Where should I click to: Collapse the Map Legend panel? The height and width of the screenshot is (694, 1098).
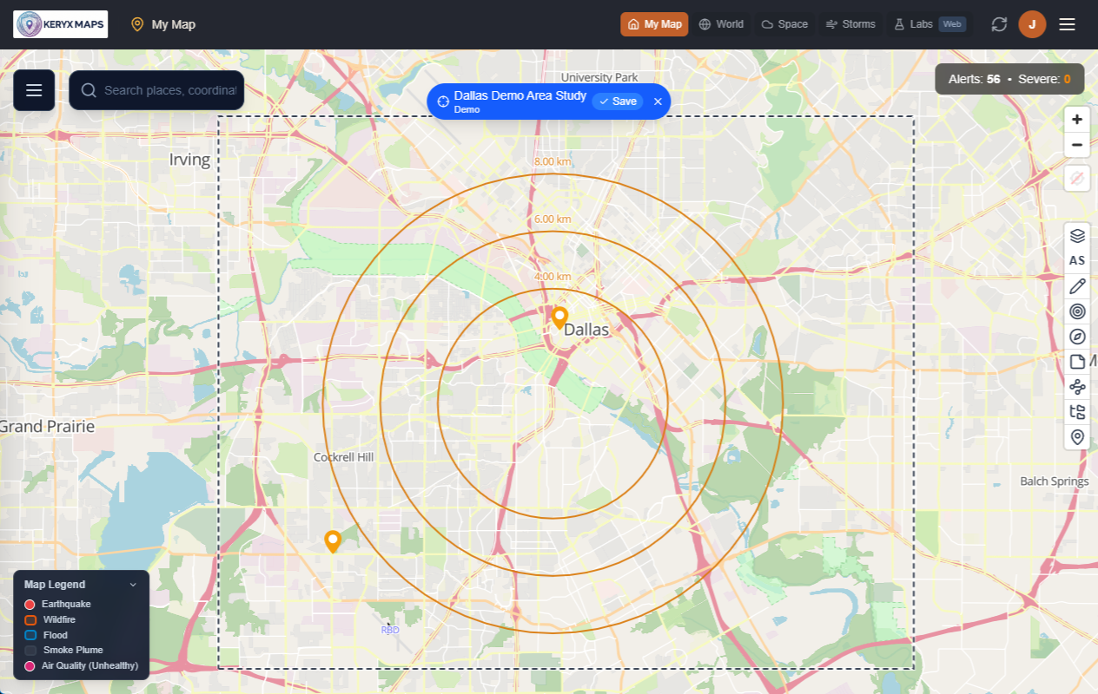click(133, 585)
